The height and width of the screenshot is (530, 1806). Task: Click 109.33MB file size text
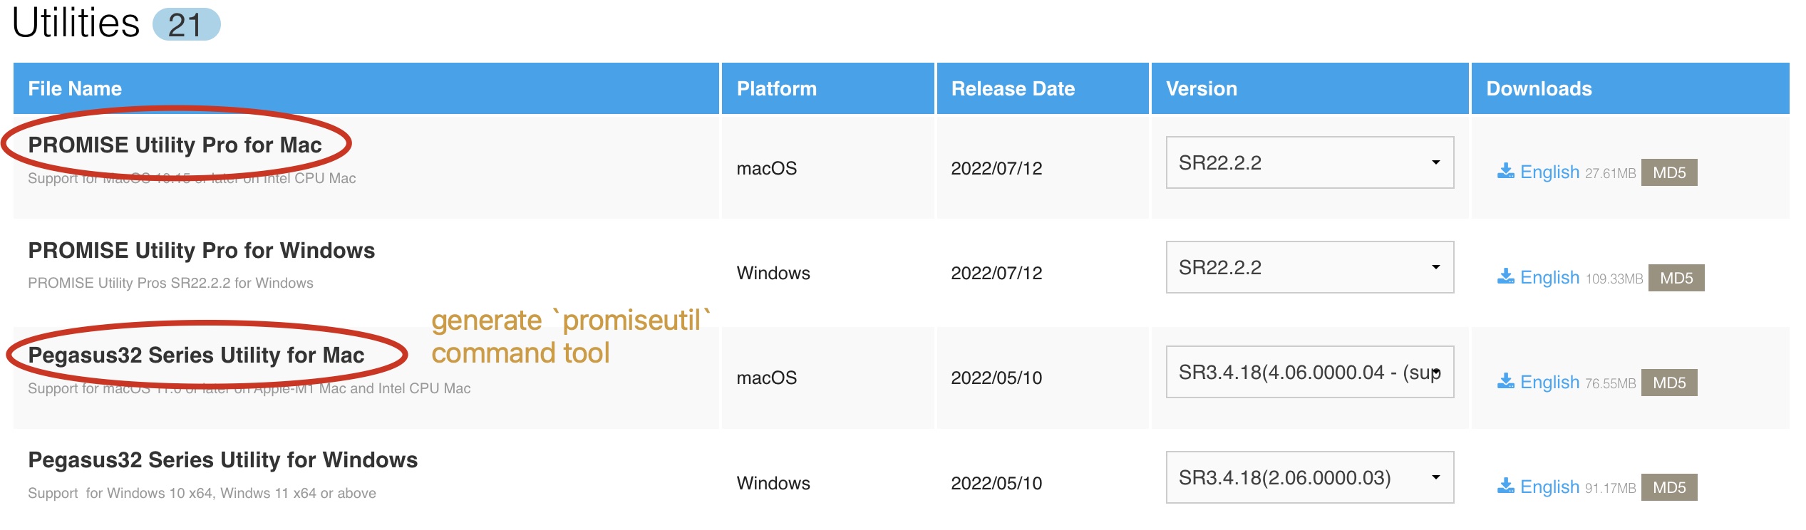1614,279
